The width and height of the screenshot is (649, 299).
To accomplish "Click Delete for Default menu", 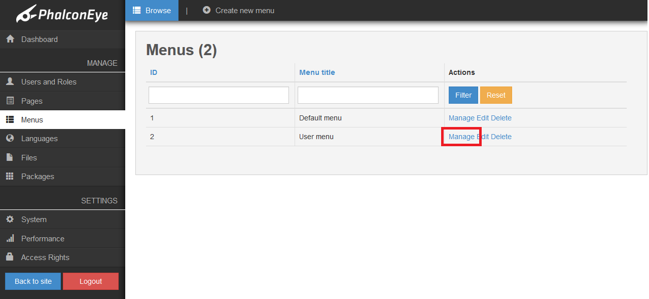I will point(501,118).
